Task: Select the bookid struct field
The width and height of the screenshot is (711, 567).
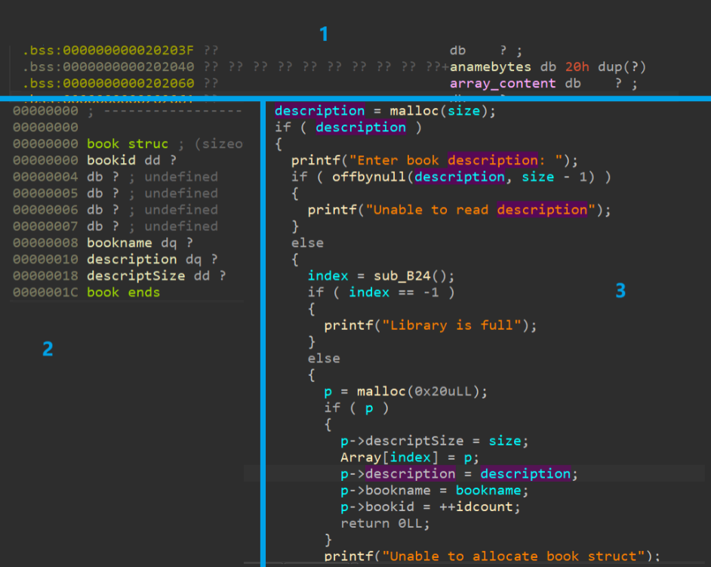Action: pos(111,160)
